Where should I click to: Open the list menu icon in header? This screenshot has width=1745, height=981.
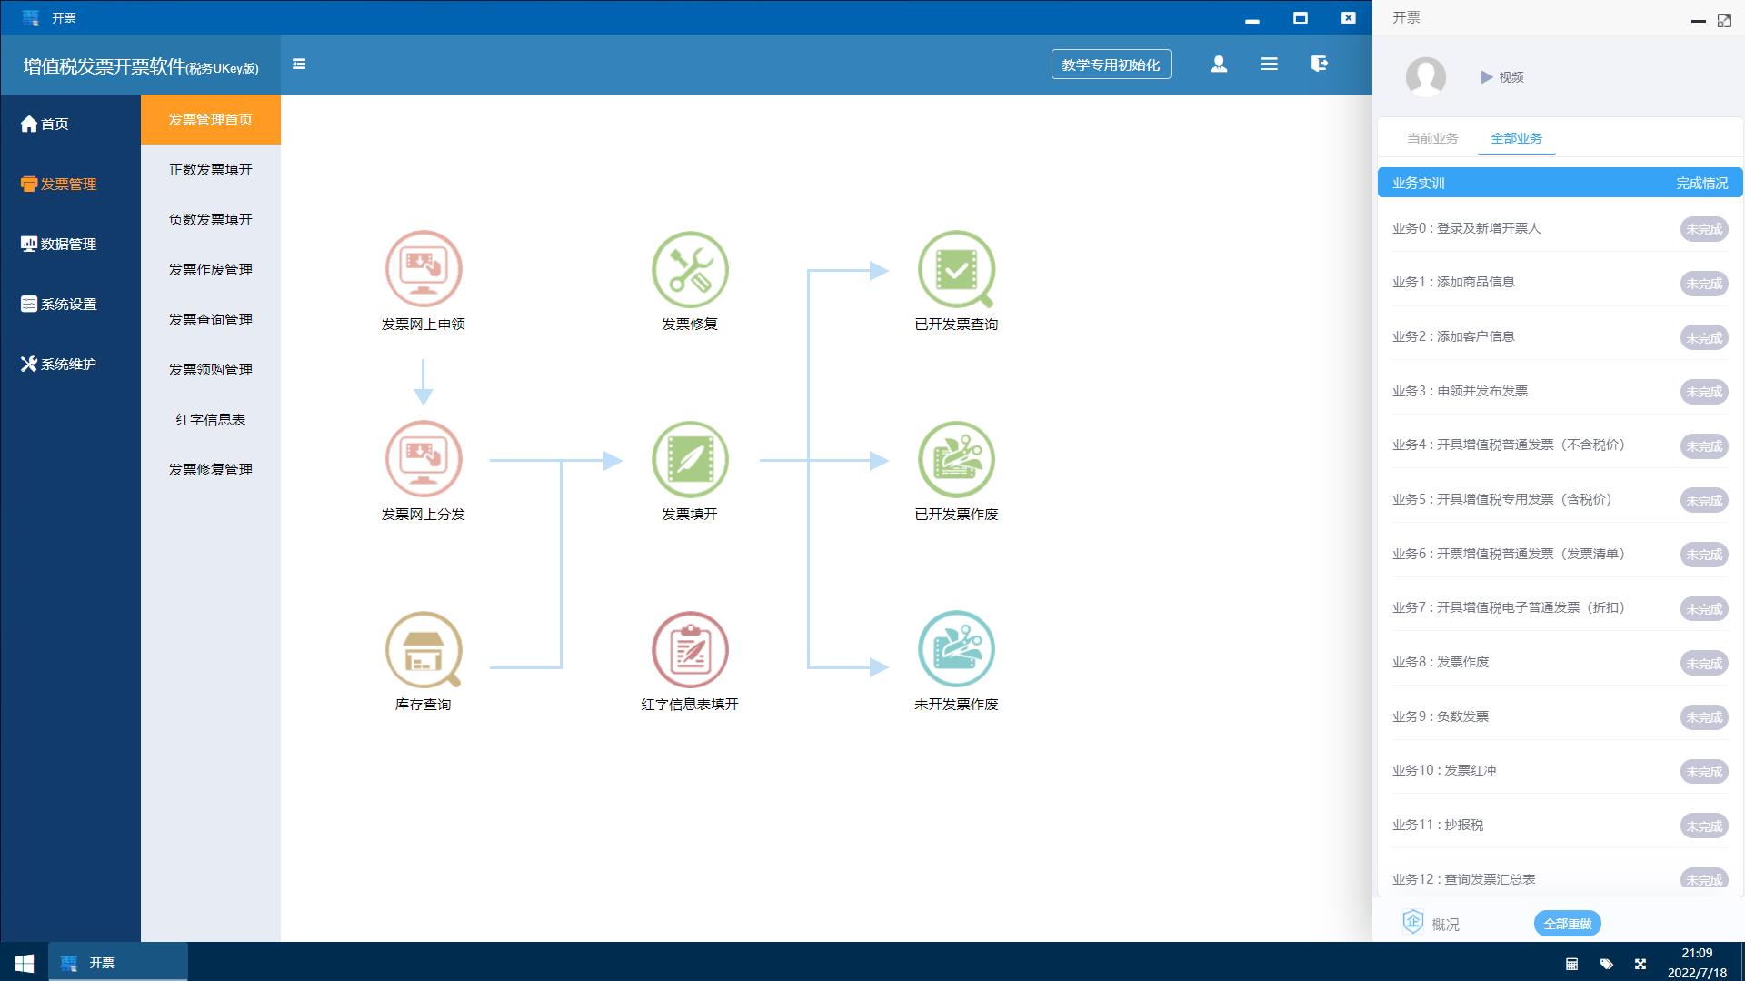coord(1270,64)
